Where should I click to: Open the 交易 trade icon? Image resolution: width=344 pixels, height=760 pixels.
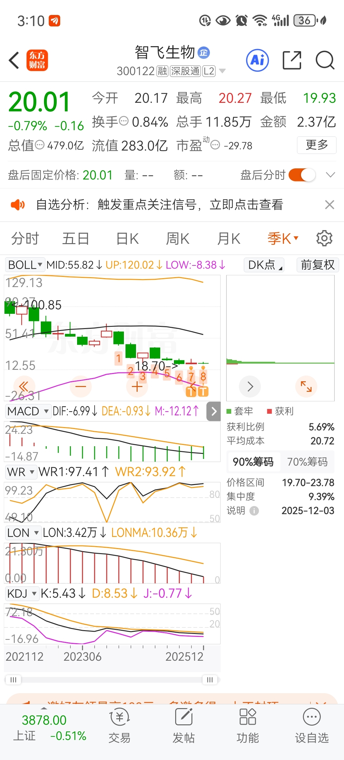click(119, 726)
